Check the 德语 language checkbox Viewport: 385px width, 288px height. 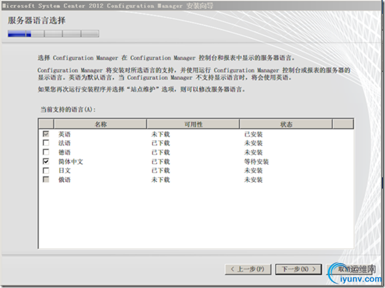click(x=46, y=152)
